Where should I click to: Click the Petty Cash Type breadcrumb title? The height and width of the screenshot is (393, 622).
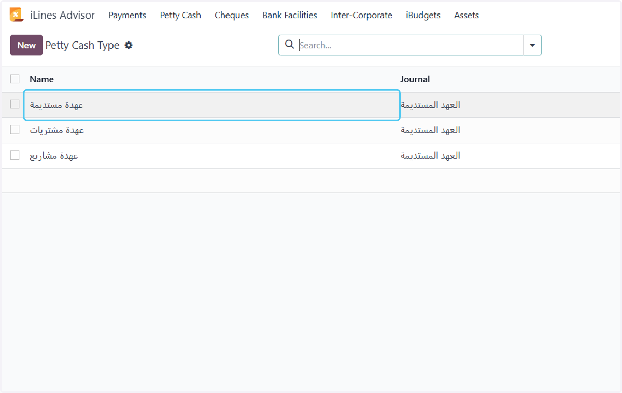[82, 45]
